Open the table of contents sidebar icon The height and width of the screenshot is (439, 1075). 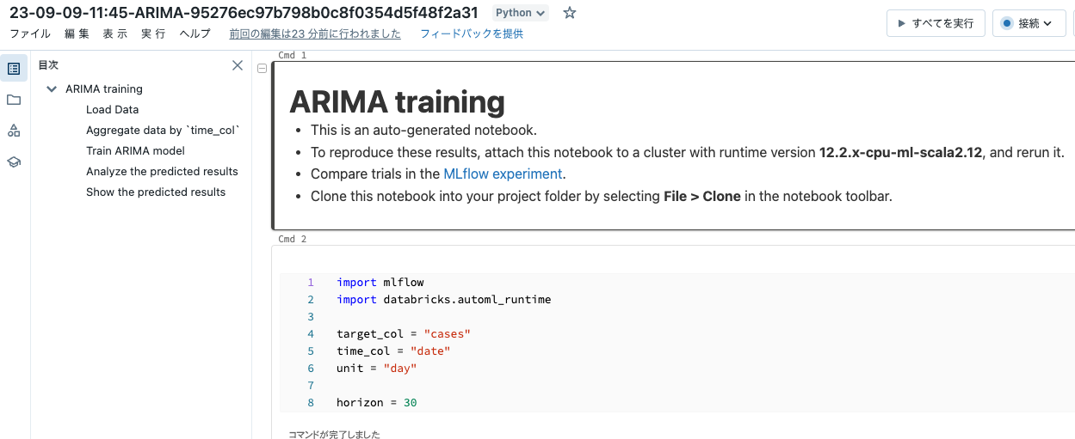14,68
